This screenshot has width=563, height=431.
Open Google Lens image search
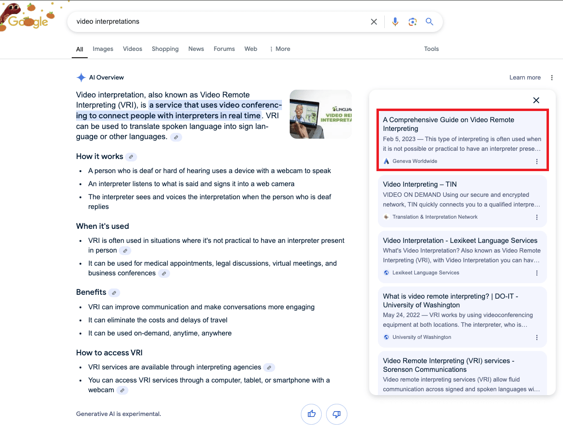[x=412, y=22]
